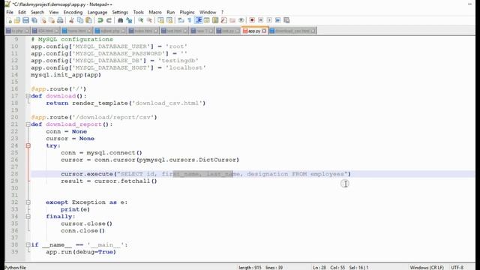Run macro multiple times icon
Screen dimensions: 480x270
point(277,20)
